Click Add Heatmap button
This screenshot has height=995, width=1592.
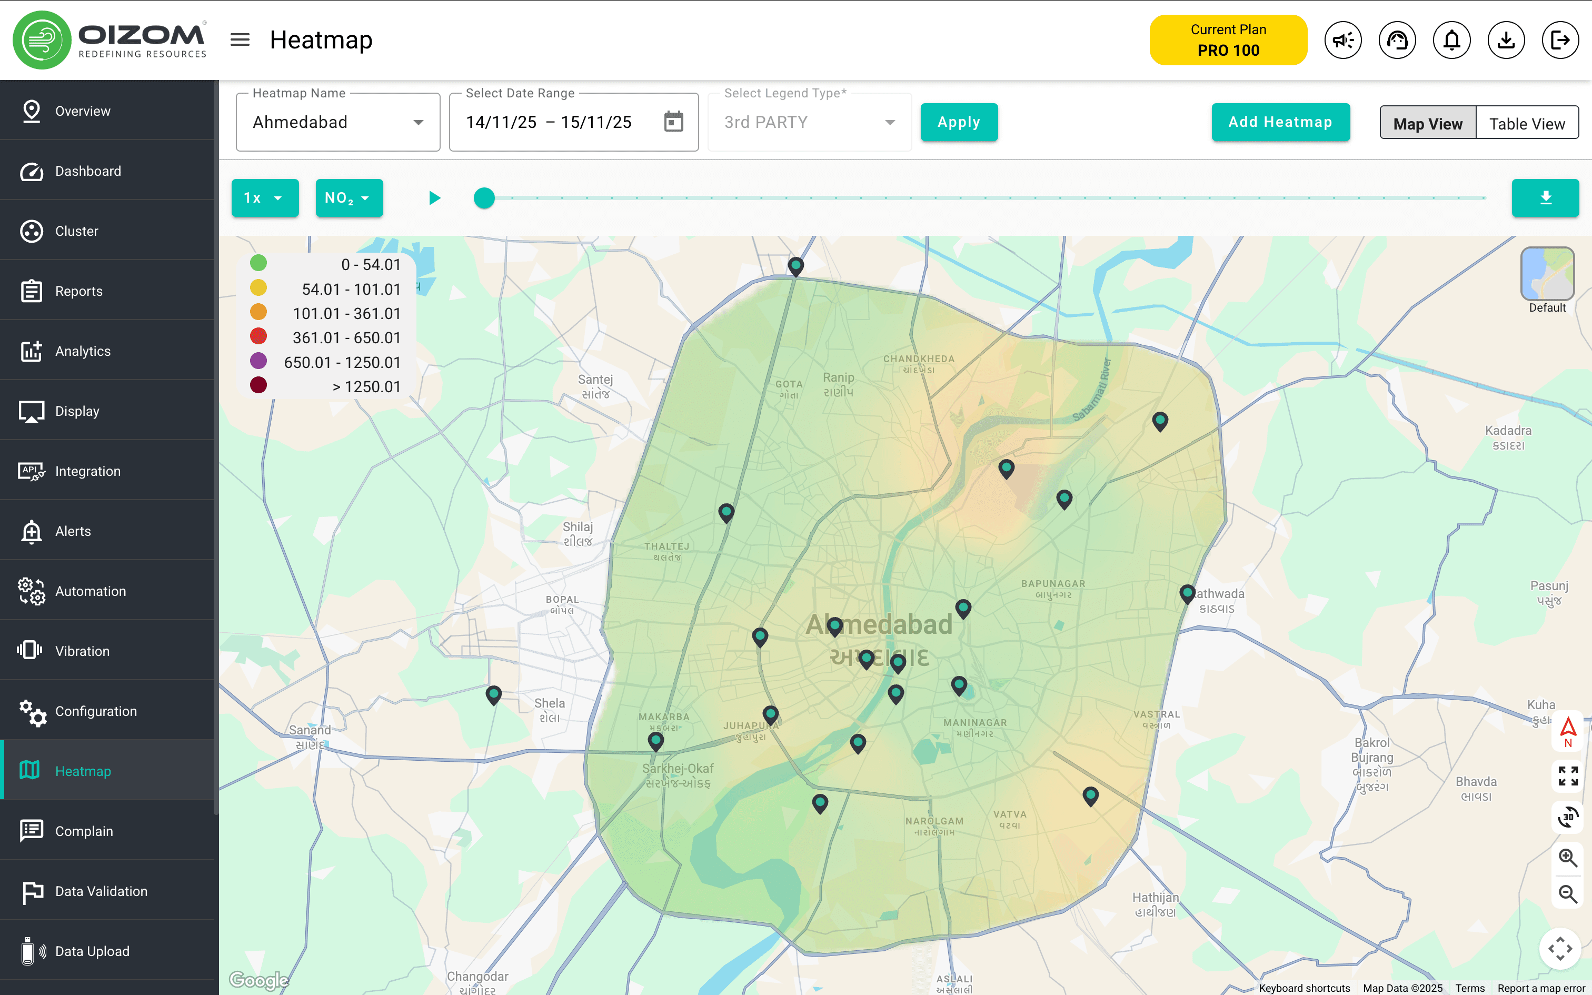pyautogui.click(x=1280, y=122)
